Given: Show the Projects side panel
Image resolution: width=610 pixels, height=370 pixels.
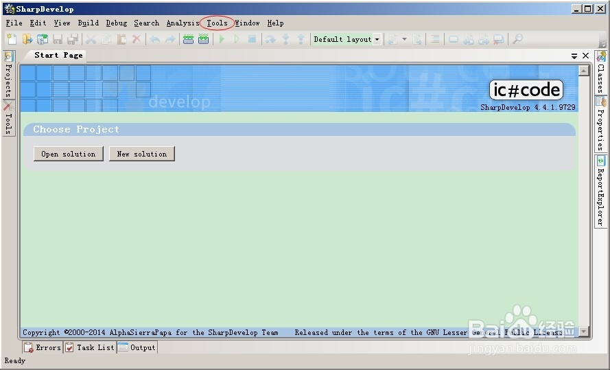Looking at the screenshot, I should click(x=8, y=75).
